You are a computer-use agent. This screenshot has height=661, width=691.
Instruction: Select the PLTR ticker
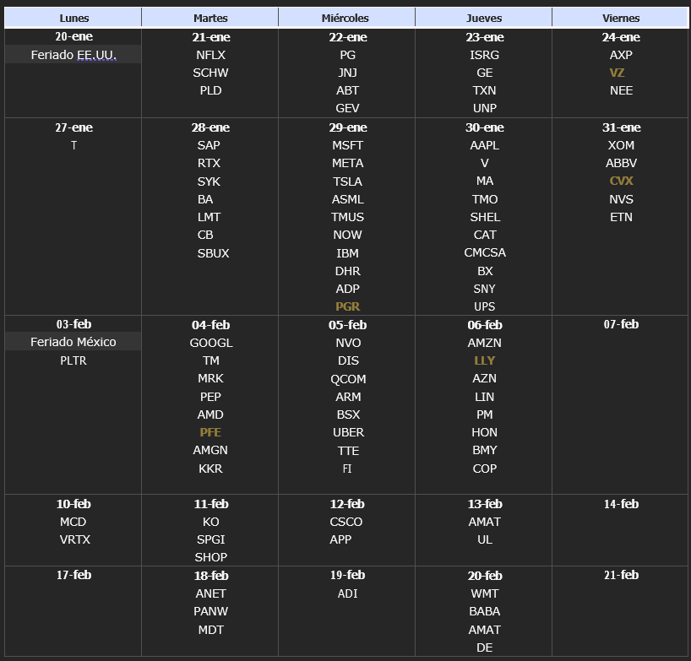coord(73,360)
